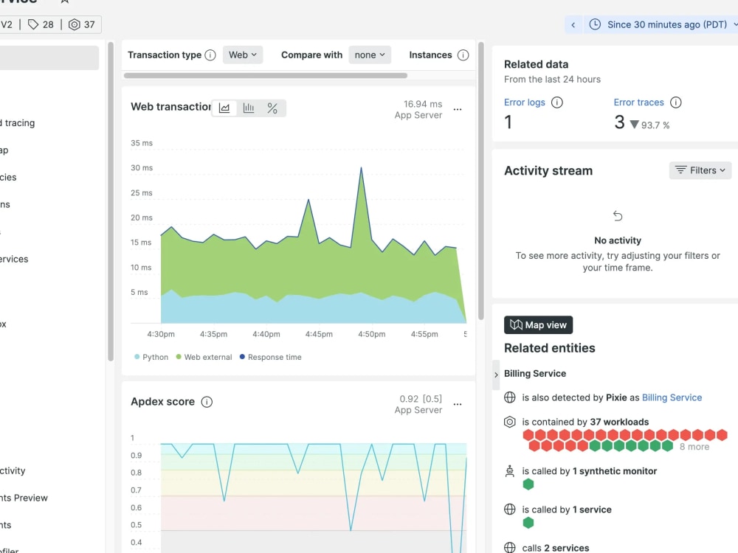Image resolution: width=738 pixels, height=553 pixels.
Task: Toggle Python series in chart legend
Action: point(151,357)
